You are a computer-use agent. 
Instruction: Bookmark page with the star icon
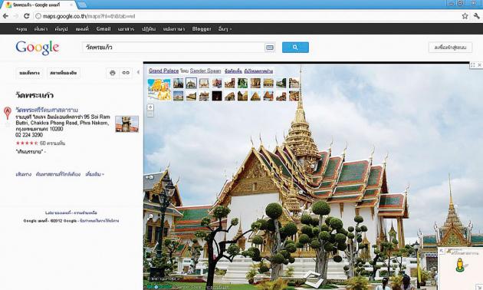pyautogui.click(x=465, y=16)
